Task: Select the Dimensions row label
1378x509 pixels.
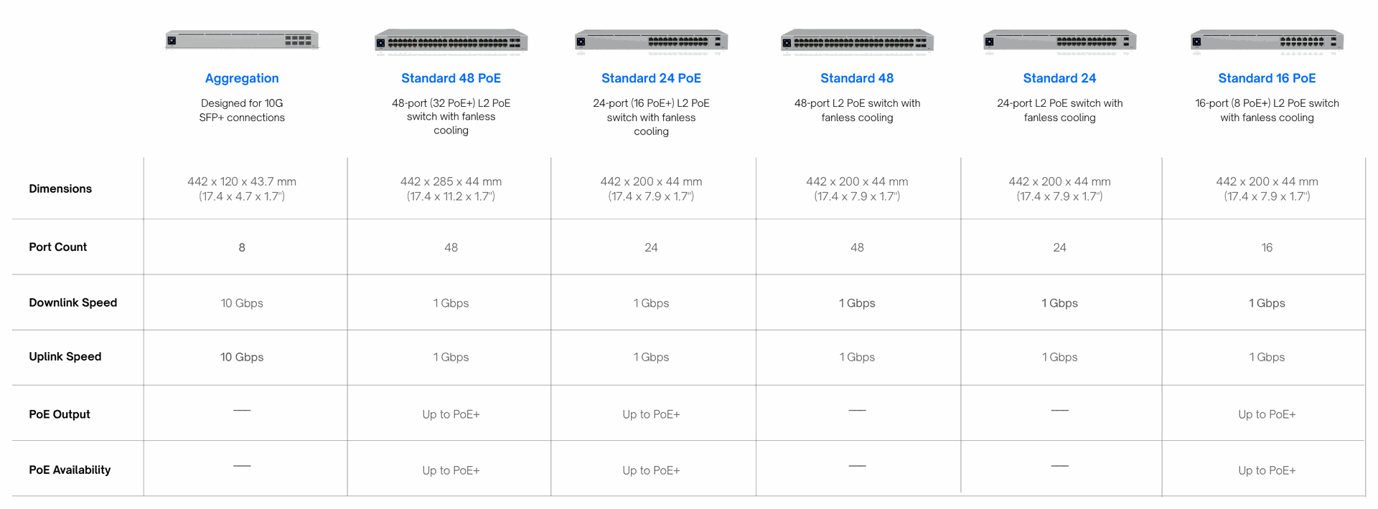Action: pyautogui.click(x=60, y=189)
